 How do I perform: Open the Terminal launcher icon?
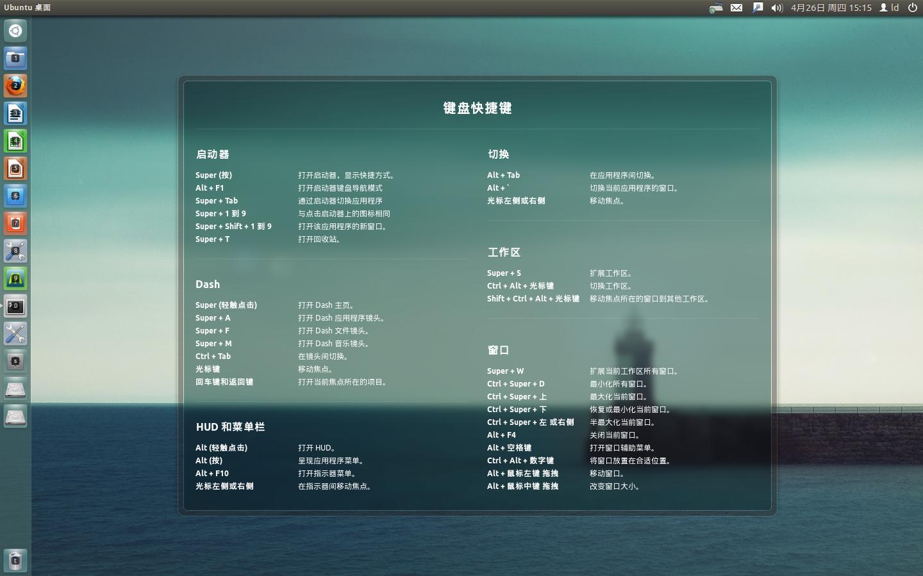tap(15, 306)
